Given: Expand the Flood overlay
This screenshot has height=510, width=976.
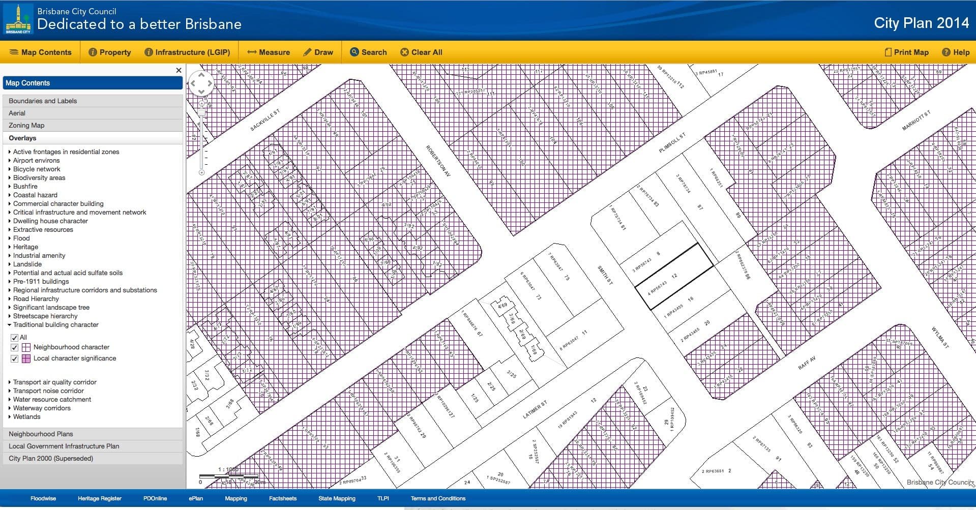Looking at the screenshot, I should (x=10, y=238).
